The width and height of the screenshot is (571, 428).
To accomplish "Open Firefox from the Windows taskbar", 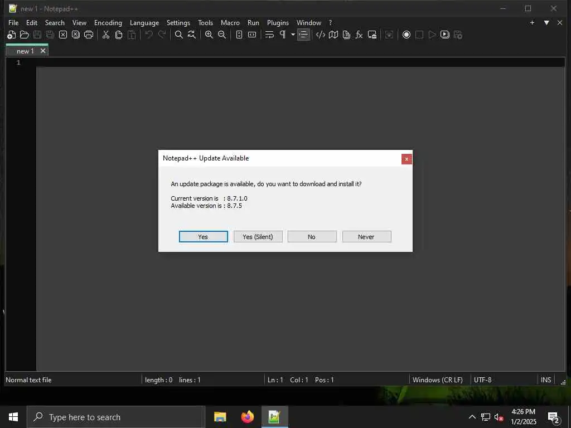I will coord(248,417).
